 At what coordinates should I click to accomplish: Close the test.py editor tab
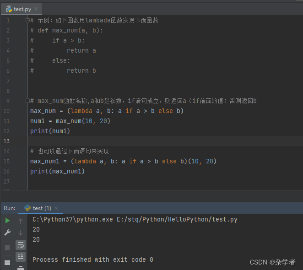click(x=36, y=9)
